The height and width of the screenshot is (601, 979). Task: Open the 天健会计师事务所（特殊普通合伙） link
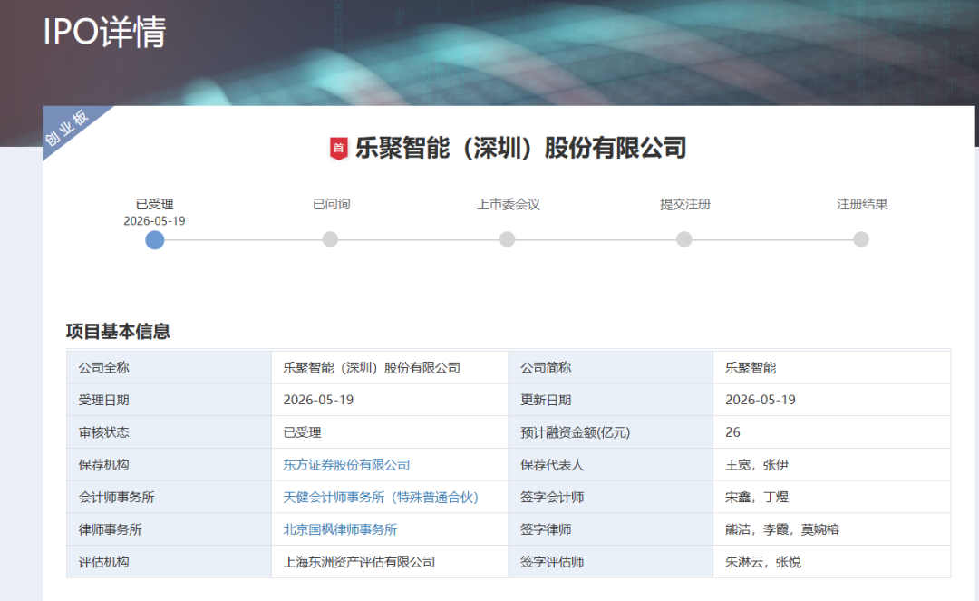pyautogui.click(x=381, y=498)
